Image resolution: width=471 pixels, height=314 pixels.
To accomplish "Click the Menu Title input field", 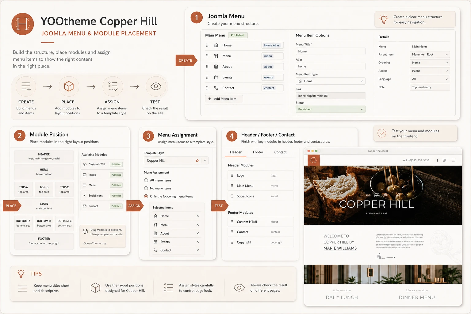I will 330,51.
